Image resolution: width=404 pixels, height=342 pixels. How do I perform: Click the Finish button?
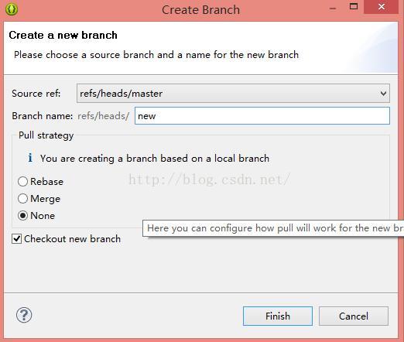pyautogui.click(x=278, y=316)
